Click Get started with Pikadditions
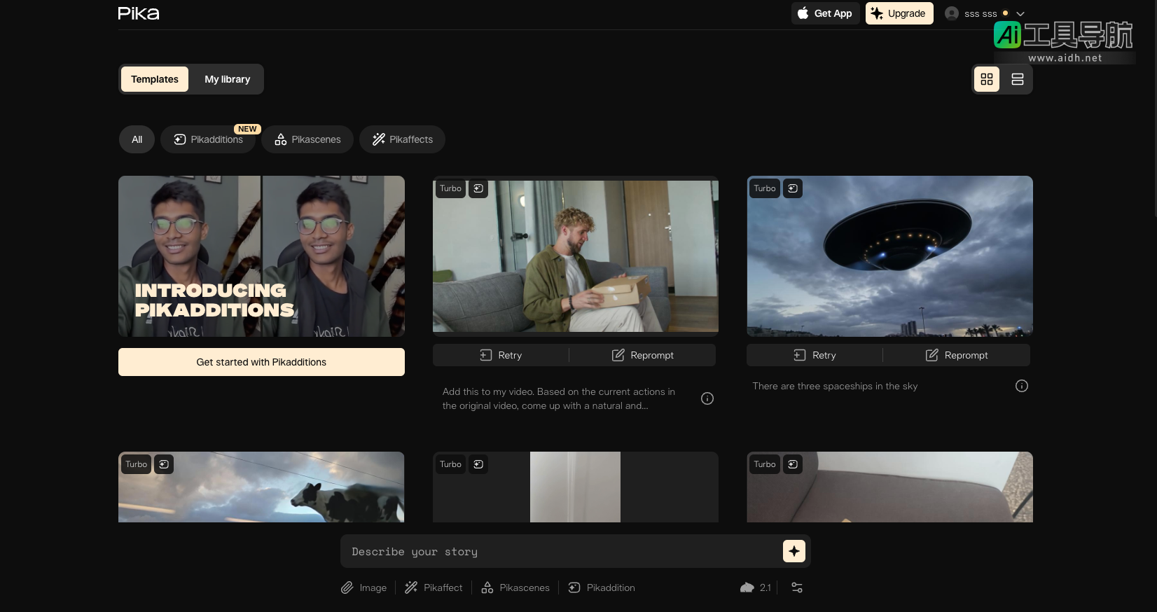The image size is (1157, 612). [x=261, y=362]
